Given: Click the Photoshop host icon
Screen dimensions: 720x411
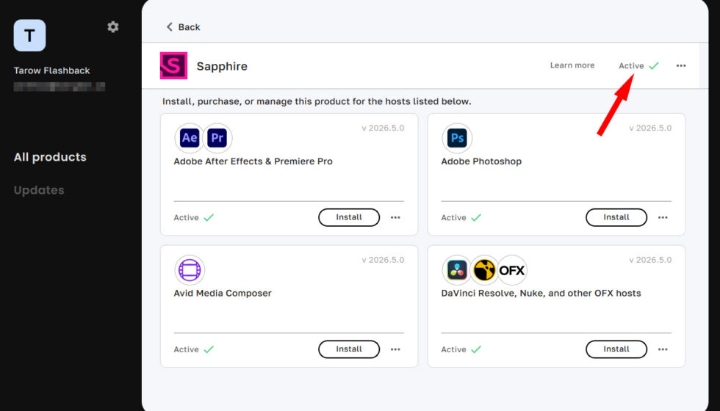Looking at the screenshot, I should [457, 138].
